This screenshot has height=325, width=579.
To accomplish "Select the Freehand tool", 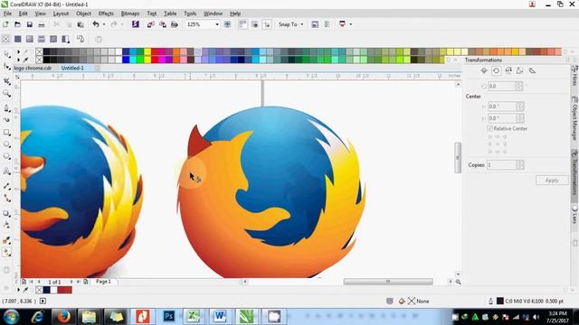I will [x=6, y=108].
